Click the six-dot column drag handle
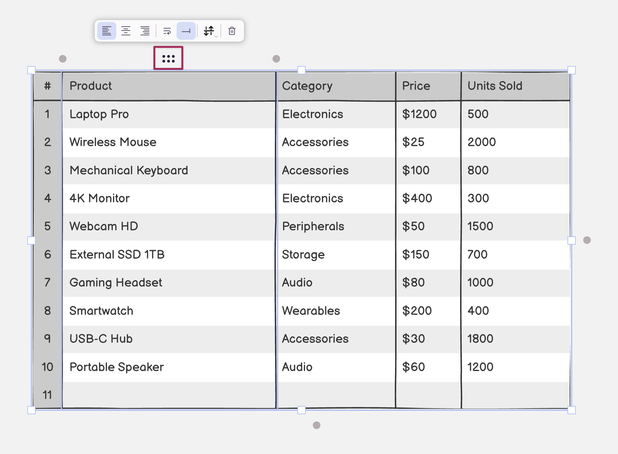Viewport: 618px width, 454px height. pyautogui.click(x=168, y=58)
